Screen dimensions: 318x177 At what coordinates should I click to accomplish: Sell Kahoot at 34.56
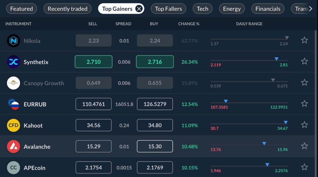point(93,125)
